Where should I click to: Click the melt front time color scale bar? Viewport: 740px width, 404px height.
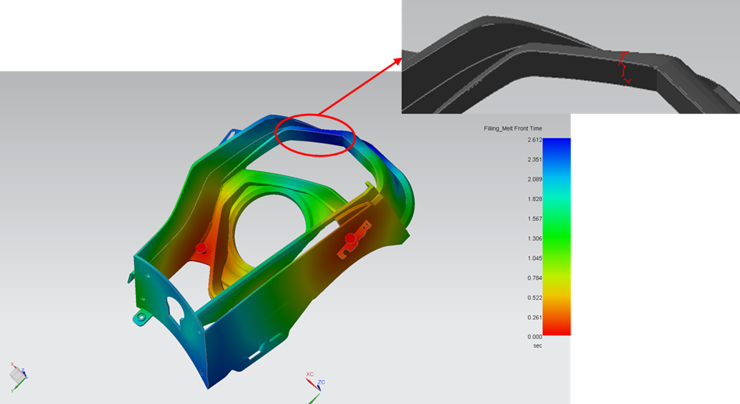pyautogui.click(x=557, y=237)
